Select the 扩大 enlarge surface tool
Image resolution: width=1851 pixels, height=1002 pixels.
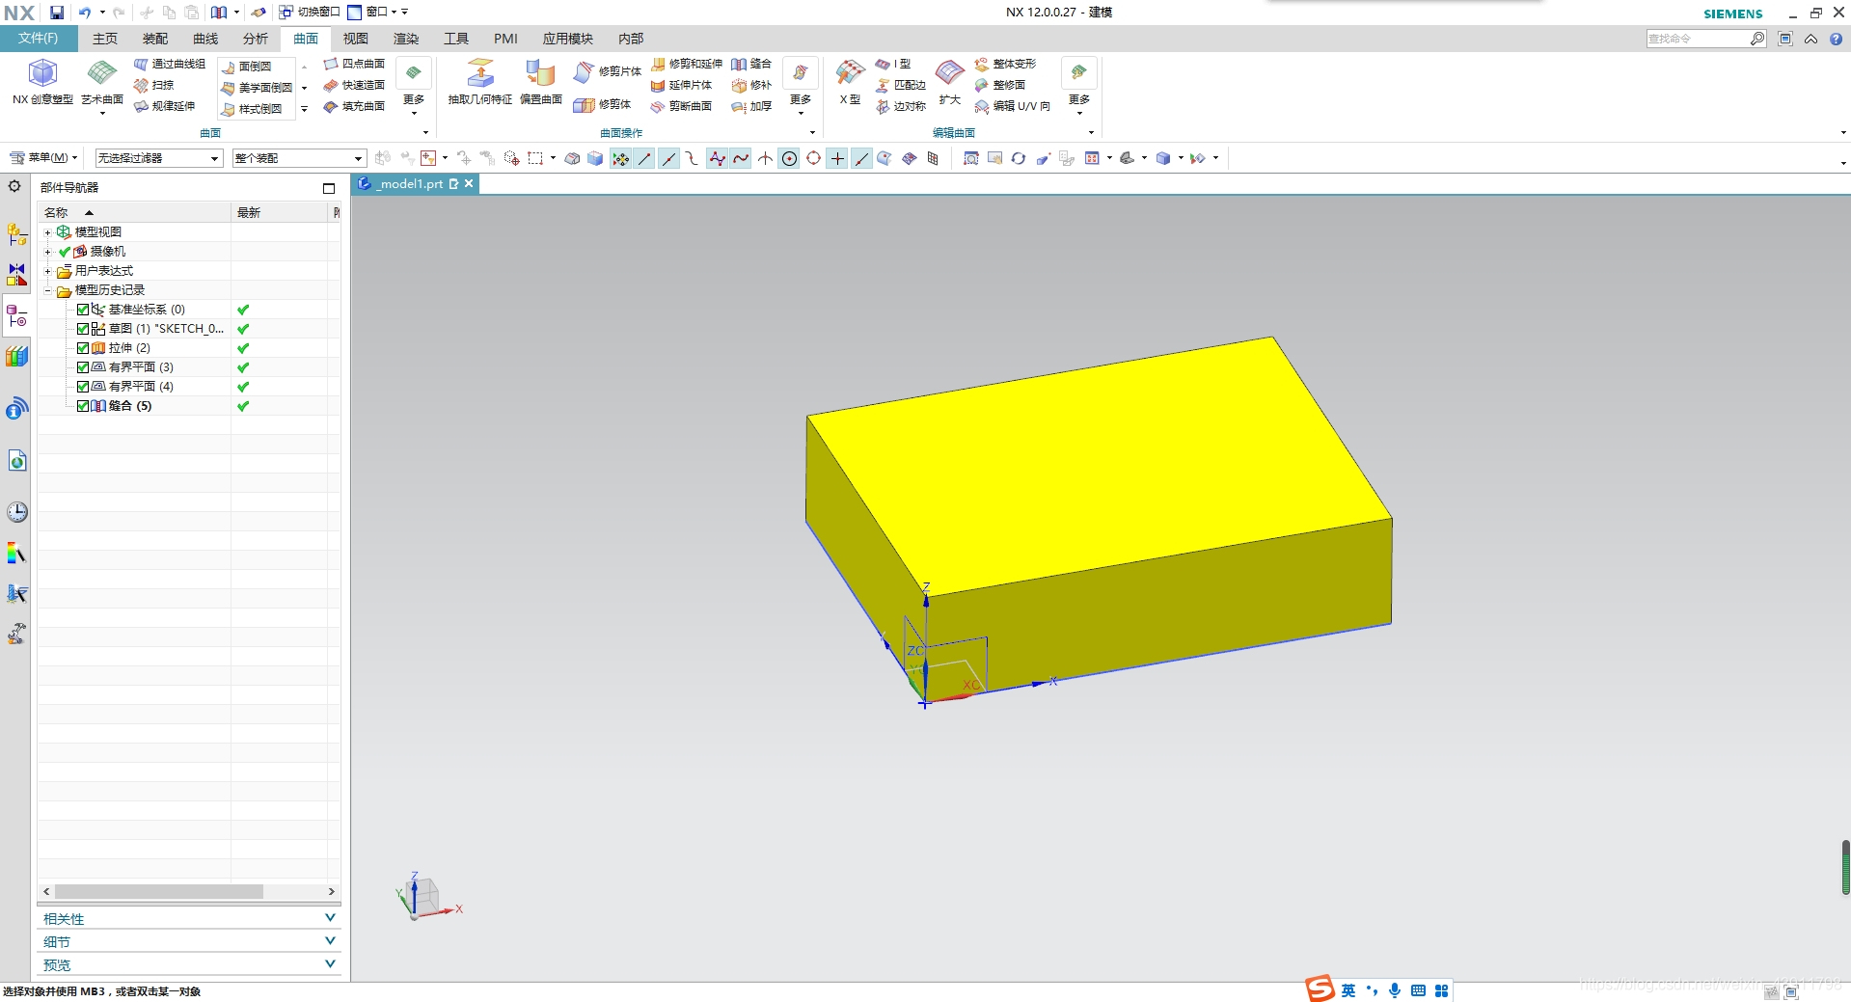click(950, 81)
